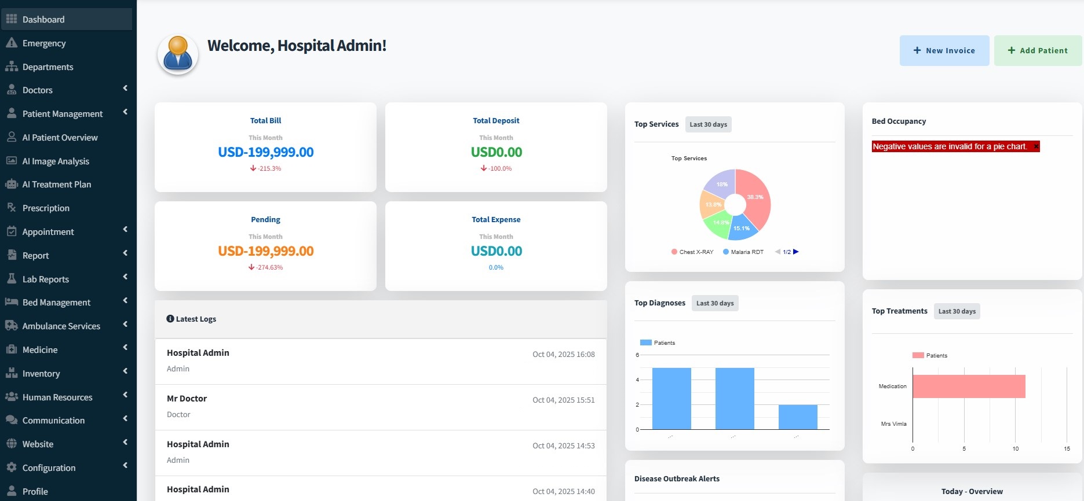Toggle Chest X-RAY legend item in pie chart

692,252
